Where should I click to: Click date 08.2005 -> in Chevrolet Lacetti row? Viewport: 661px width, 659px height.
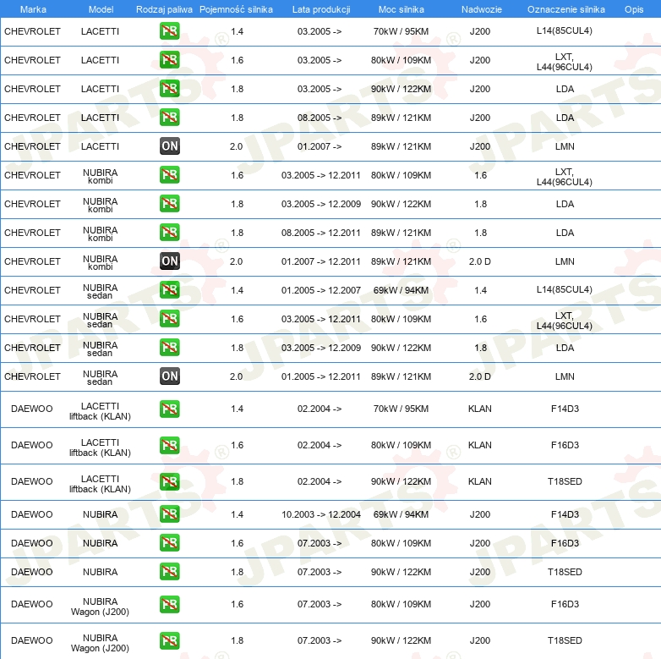(x=320, y=118)
